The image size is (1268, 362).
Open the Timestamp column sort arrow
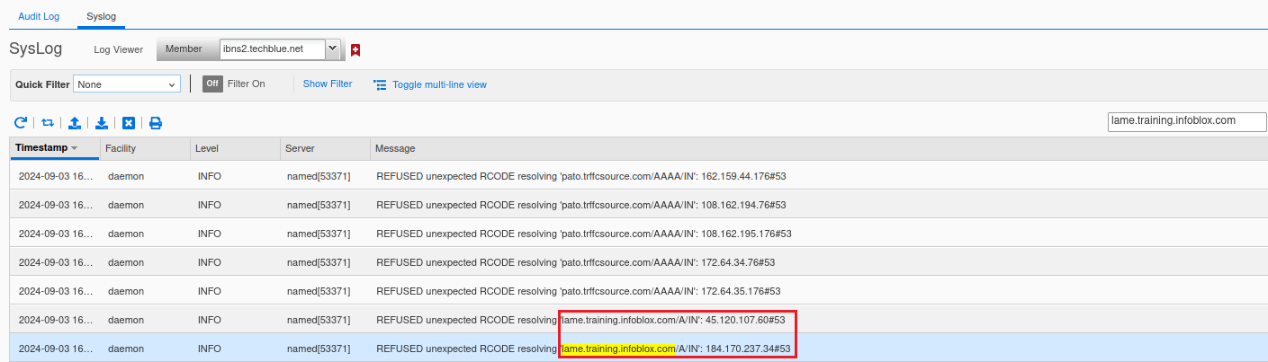pos(75,148)
